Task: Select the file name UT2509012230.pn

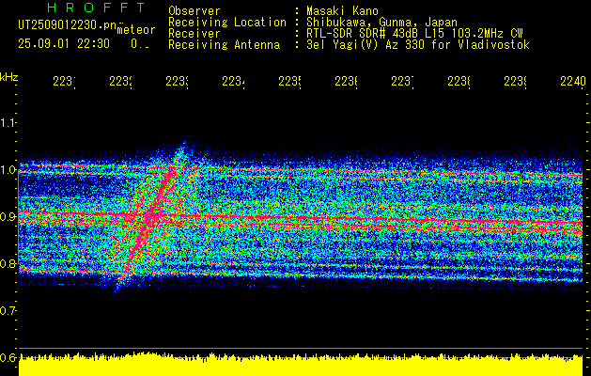Action: 68,25
